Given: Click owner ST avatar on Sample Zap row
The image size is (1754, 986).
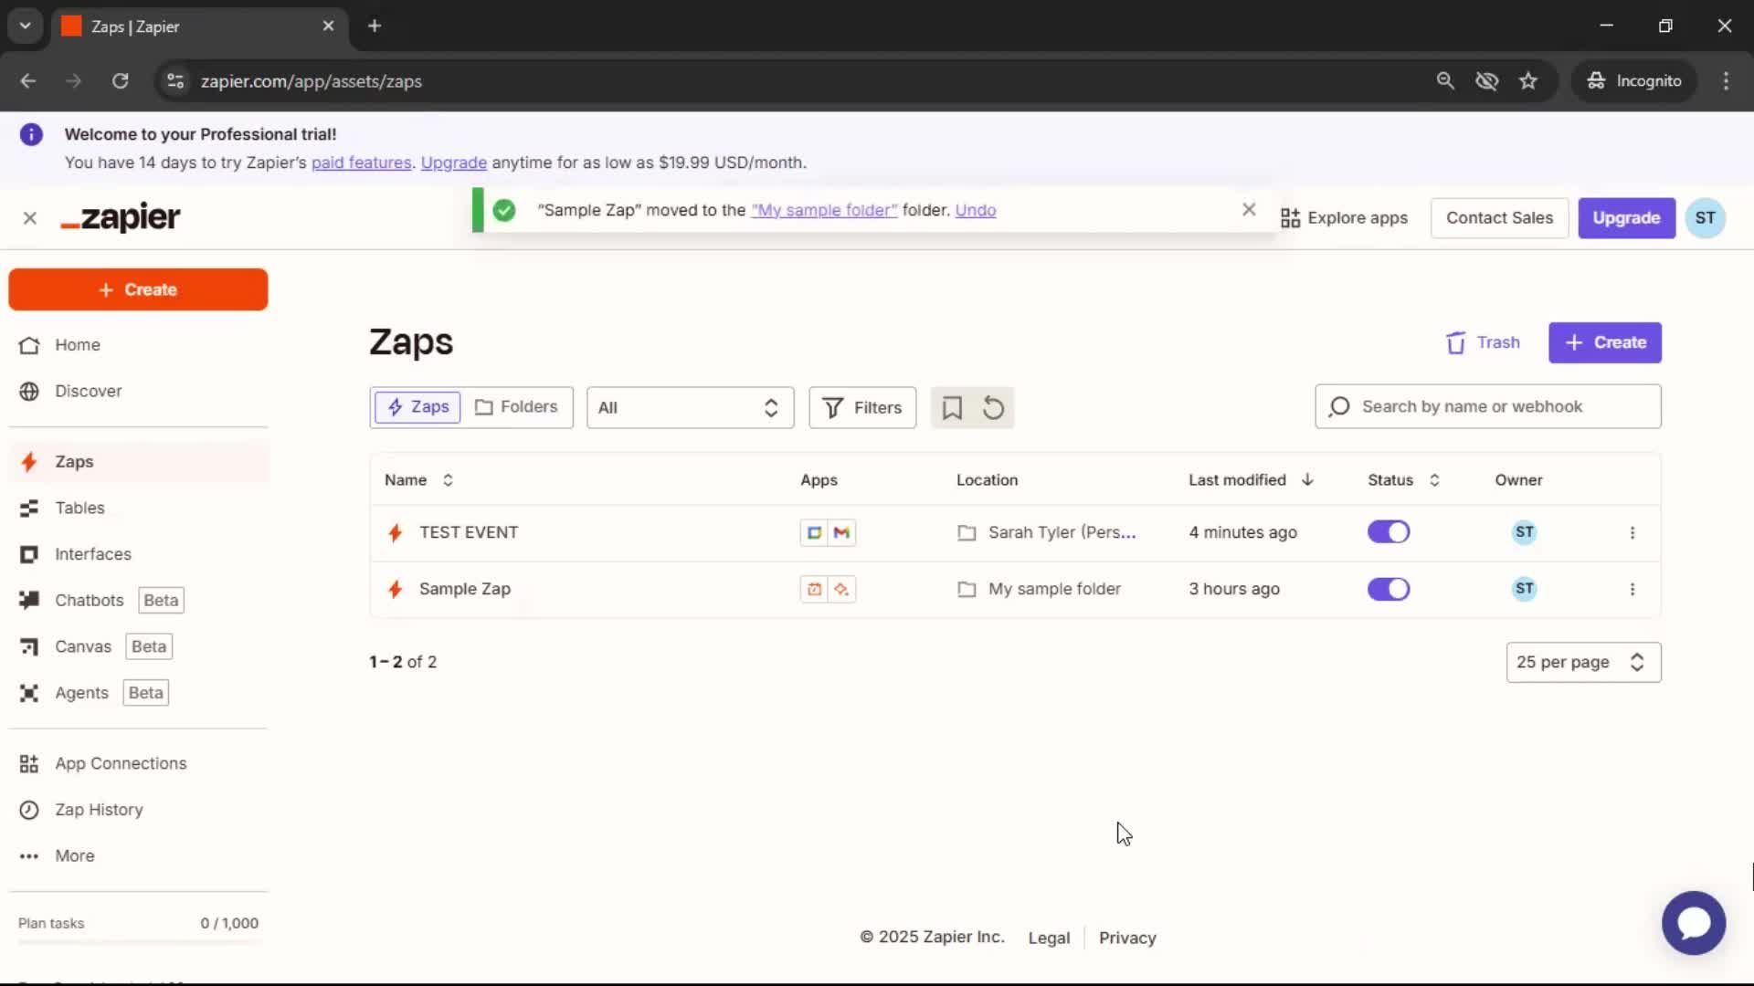Looking at the screenshot, I should click(x=1524, y=589).
